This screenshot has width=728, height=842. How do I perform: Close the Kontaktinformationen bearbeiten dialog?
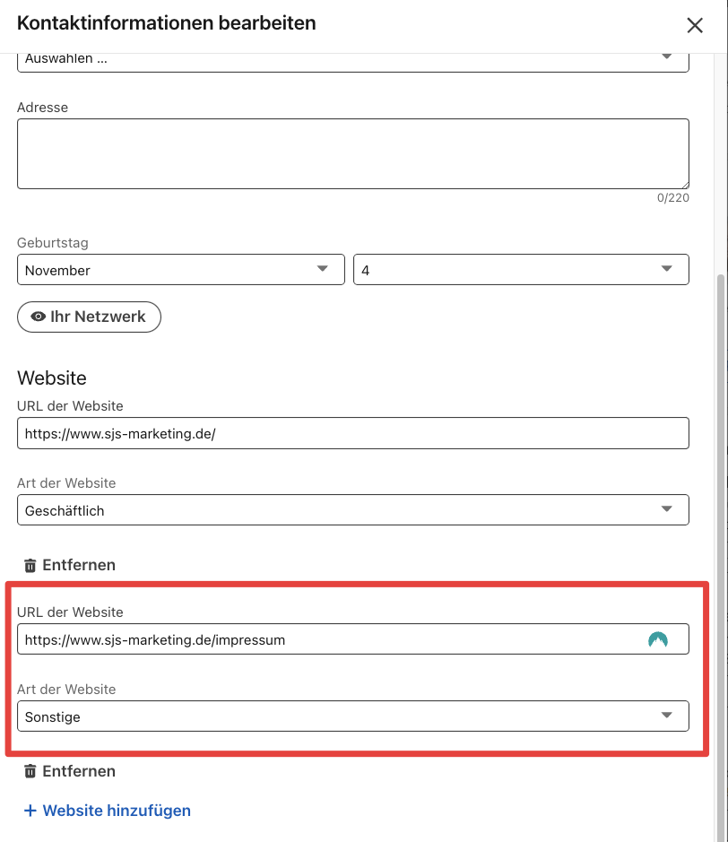pos(695,25)
